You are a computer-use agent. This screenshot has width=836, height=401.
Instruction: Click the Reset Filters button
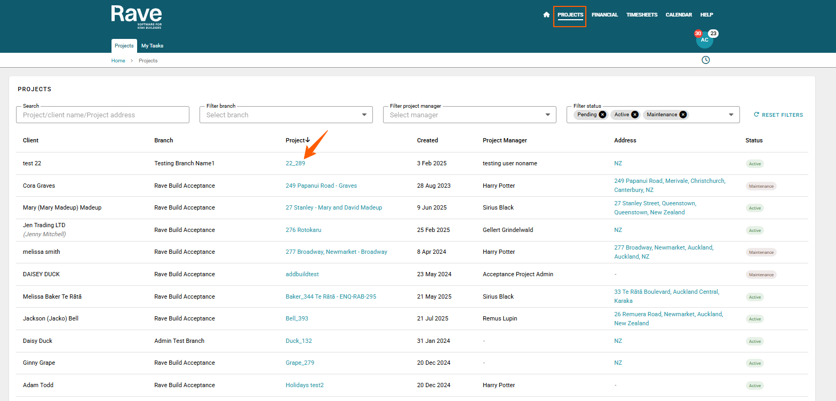pos(778,115)
